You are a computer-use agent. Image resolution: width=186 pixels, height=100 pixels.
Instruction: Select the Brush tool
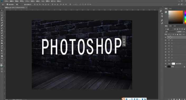(x=2, y=28)
